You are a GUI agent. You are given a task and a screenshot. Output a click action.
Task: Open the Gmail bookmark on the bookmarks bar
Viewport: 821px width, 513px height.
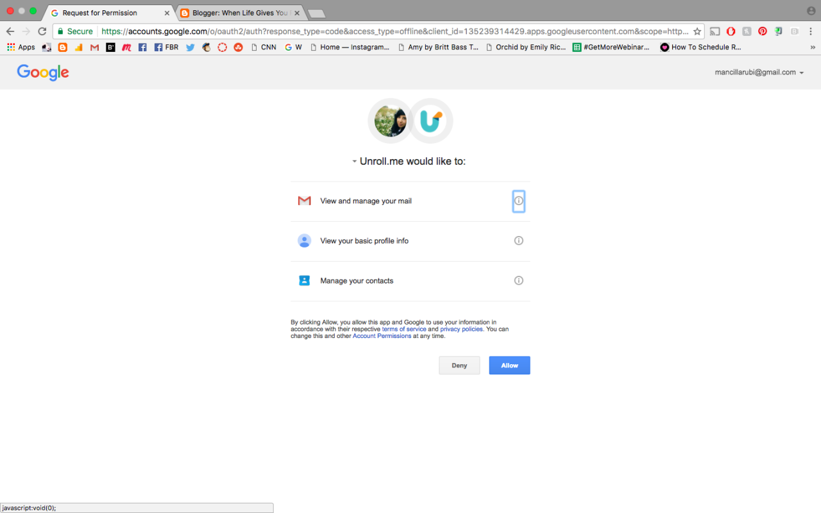point(94,47)
